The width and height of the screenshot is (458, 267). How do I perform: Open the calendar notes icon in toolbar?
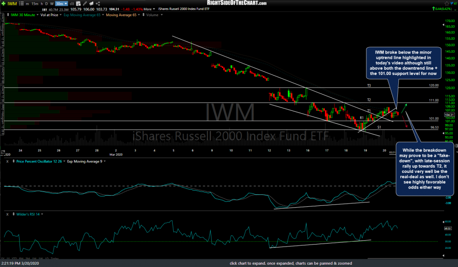pyautogui.click(x=78, y=3)
